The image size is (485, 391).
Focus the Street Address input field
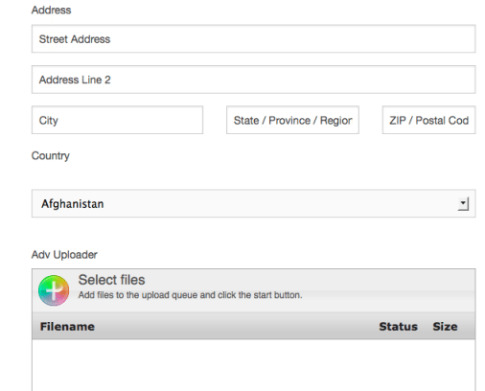click(x=253, y=38)
